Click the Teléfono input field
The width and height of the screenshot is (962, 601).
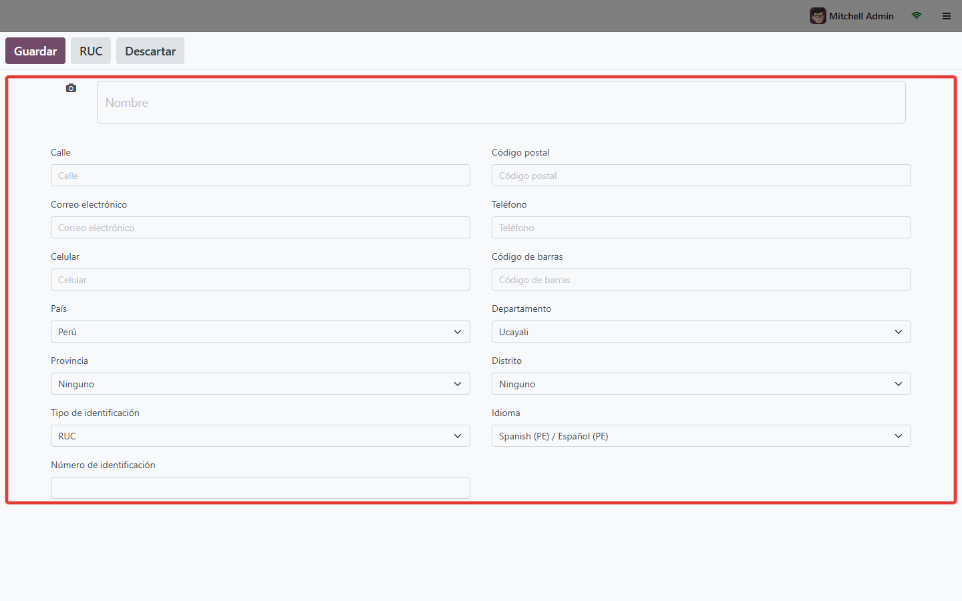point(701,228)
